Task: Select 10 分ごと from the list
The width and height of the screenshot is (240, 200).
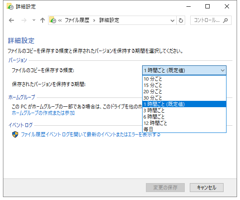Action: click(184, 79)
